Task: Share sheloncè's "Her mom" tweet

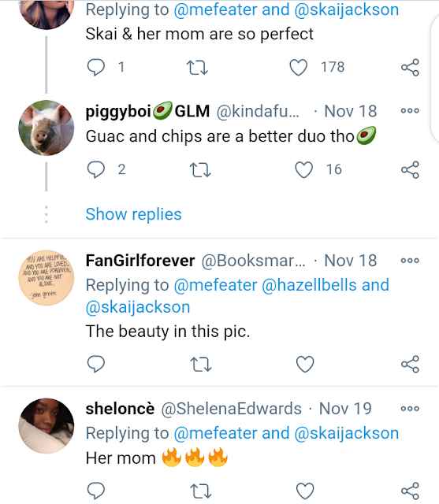Action: tap(410, 491)
